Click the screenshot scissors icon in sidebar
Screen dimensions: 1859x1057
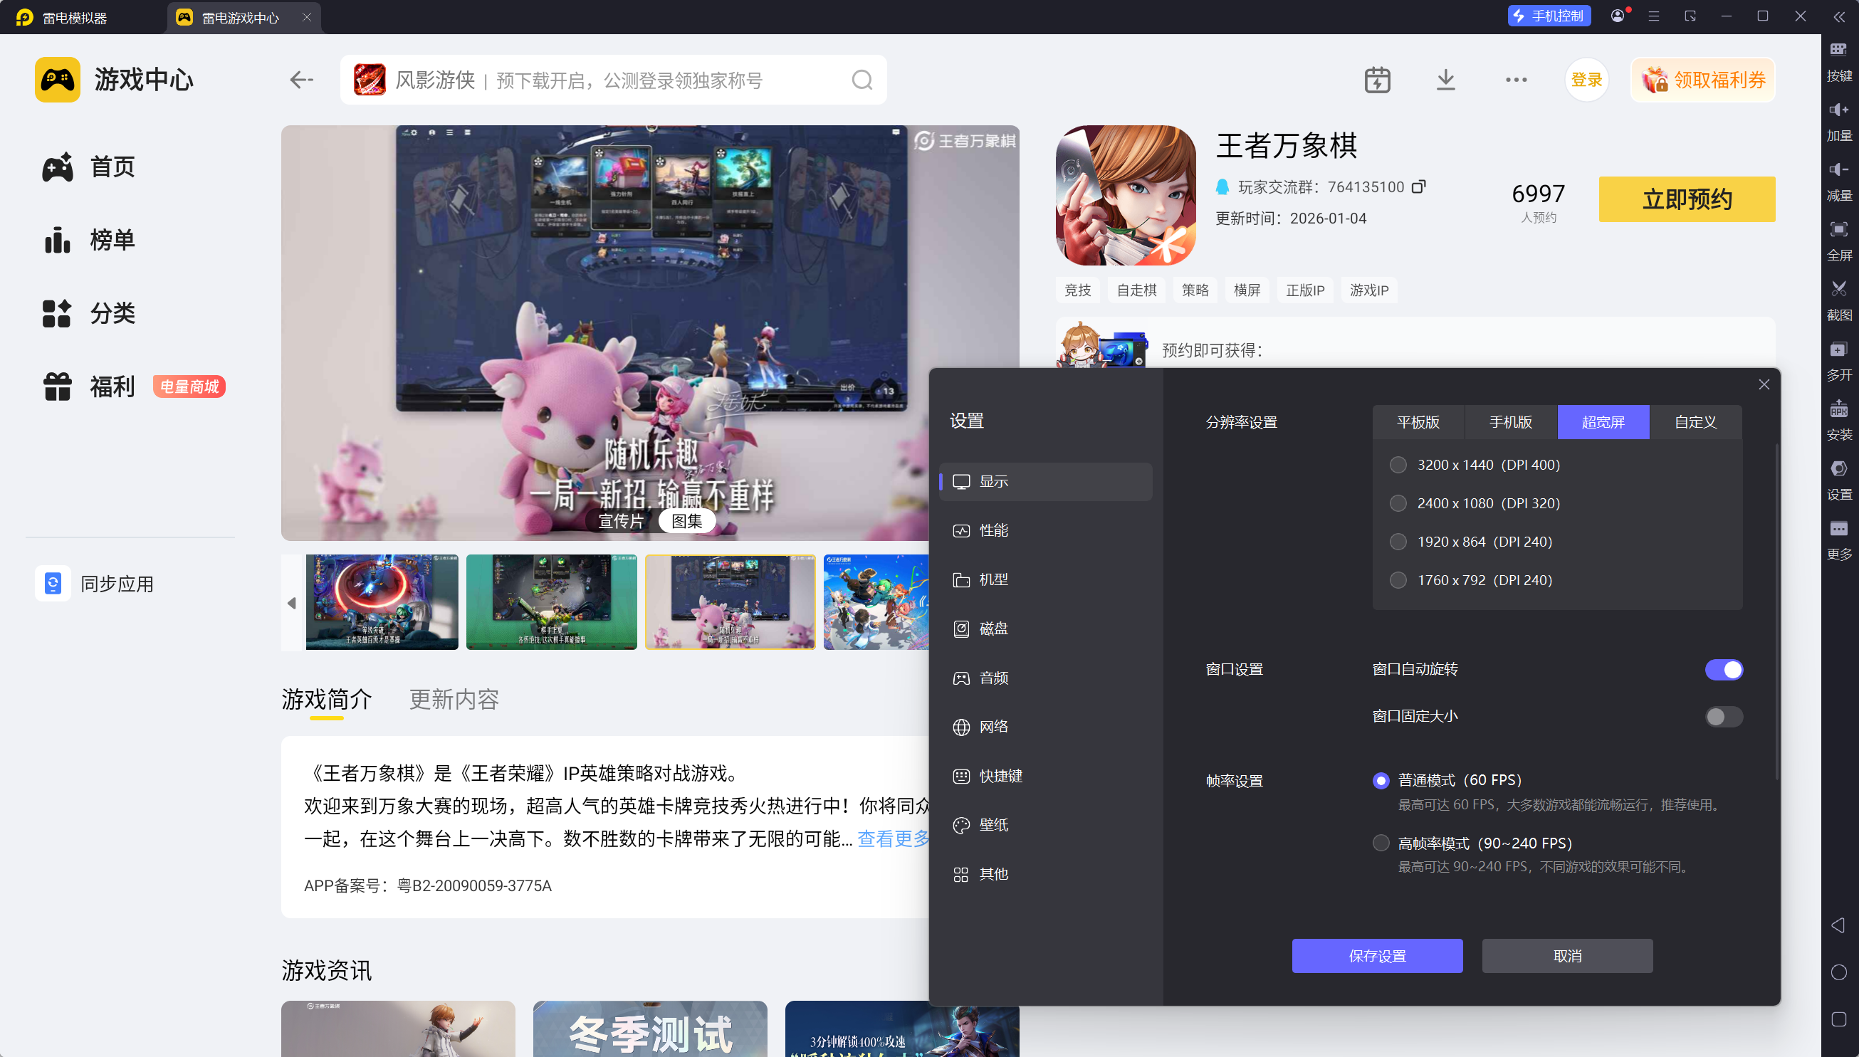1838,290
